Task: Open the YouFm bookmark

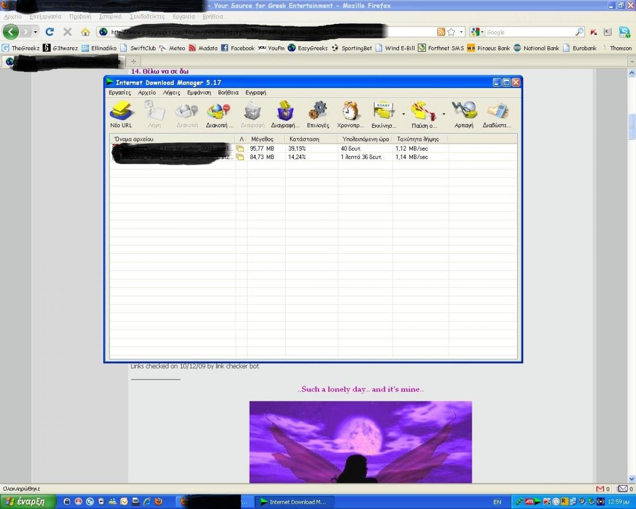Action: (271, 48)
